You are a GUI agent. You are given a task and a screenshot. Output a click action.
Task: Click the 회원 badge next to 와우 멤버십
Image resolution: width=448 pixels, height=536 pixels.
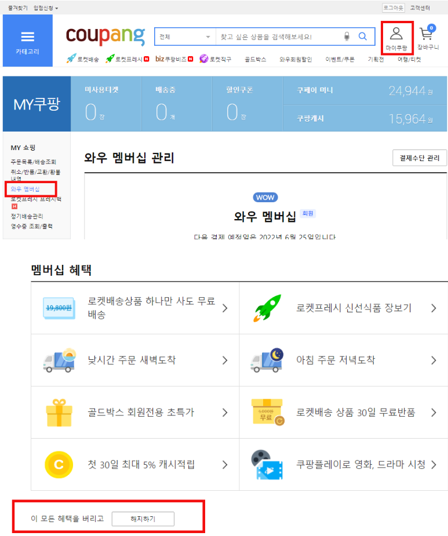308,213
